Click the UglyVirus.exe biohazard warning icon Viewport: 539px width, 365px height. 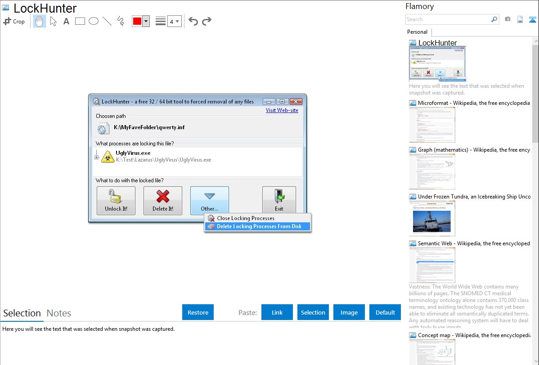(x=108, y=157)
